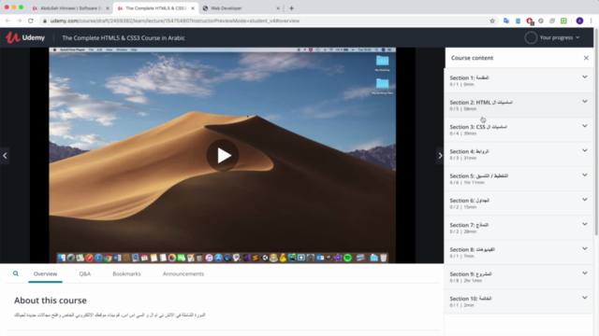Click the Course content heading
599x336 pixels.
click(472, 58)
